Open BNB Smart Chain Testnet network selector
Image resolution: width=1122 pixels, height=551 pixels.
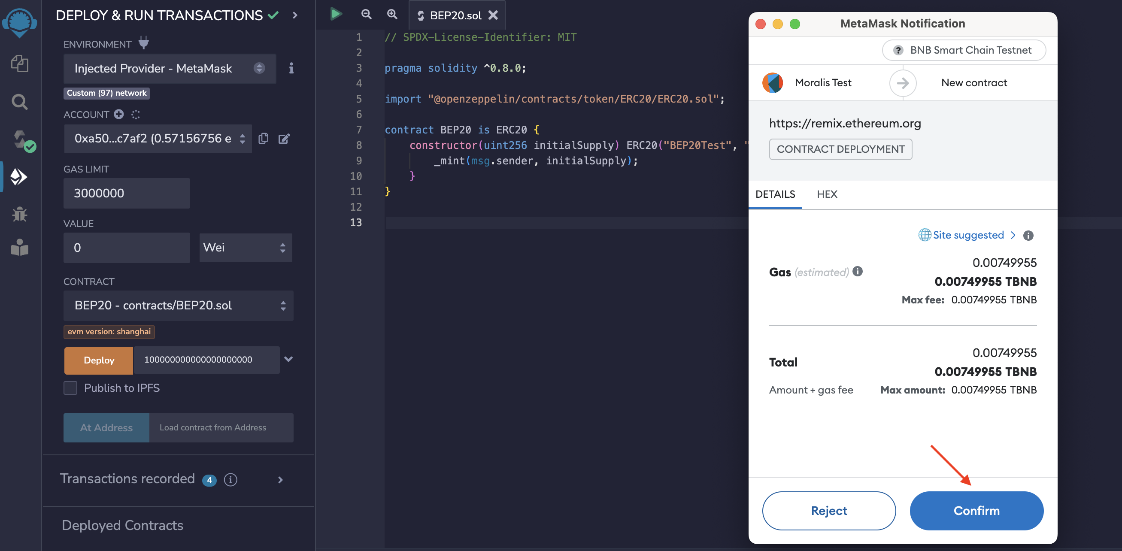tap(964, 50)
